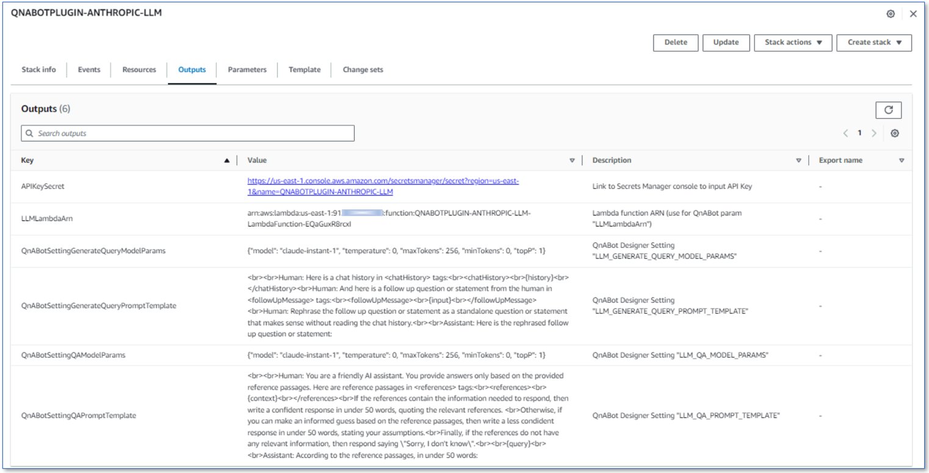
Task: Click the QNABOTPLUGIN-ANTHROPIC-LLM stack title
Action: coord(86,13)
